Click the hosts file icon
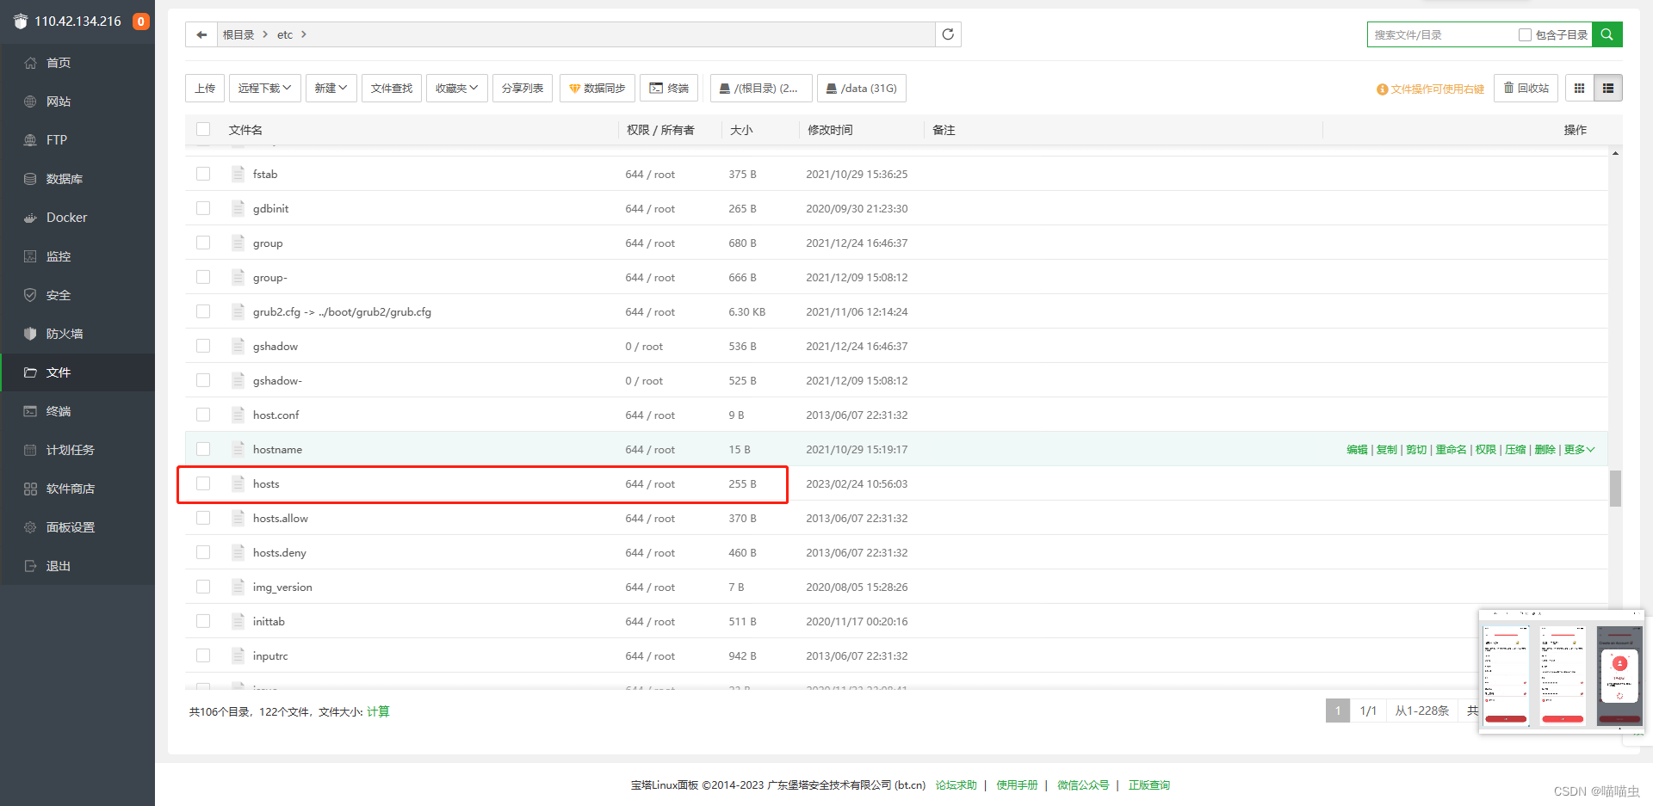The image size is (1653, 806). [x=238, y=483]
